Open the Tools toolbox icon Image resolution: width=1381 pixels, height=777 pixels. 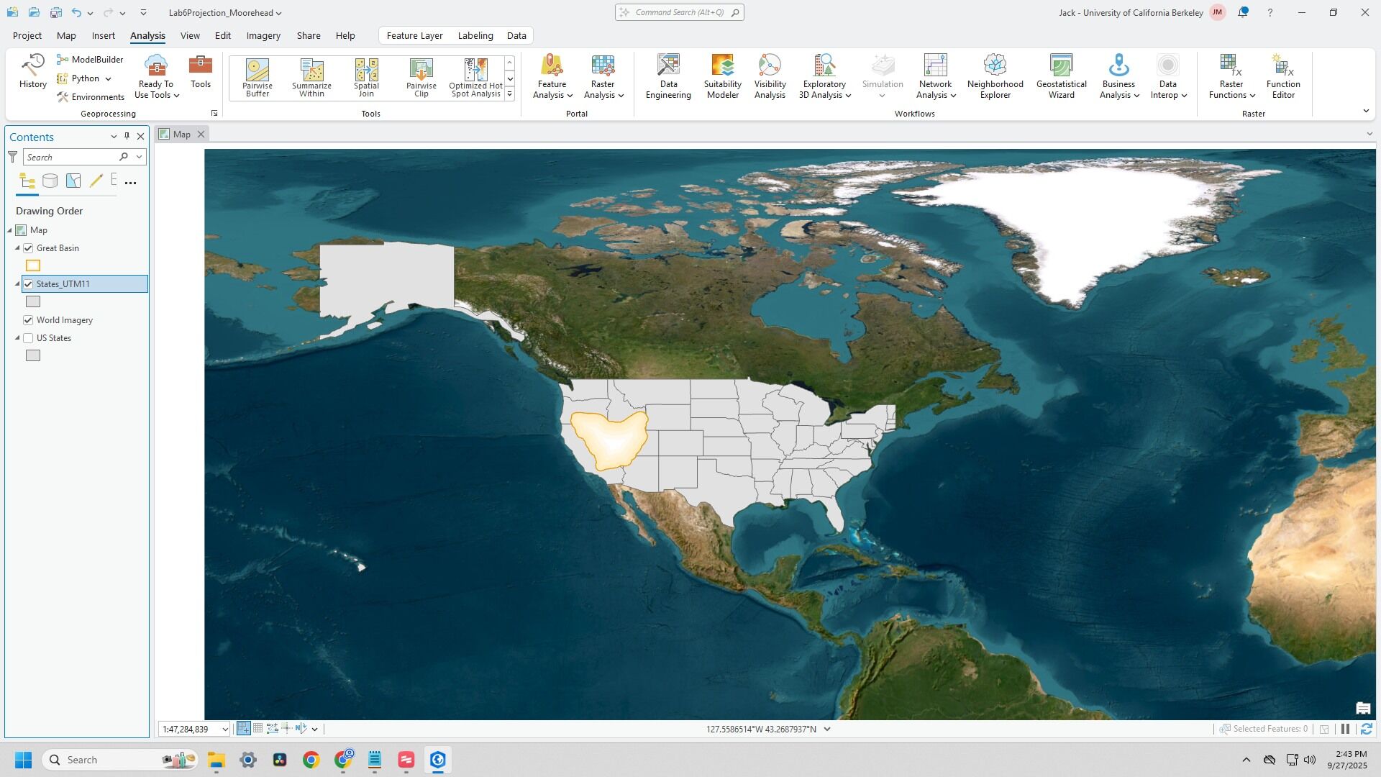(200, 71)
